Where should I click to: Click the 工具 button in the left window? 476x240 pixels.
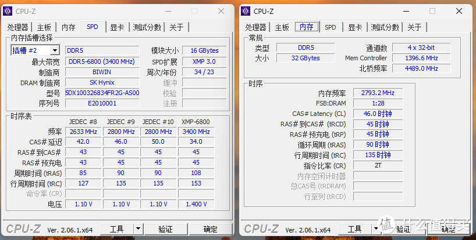coord(117,229)
